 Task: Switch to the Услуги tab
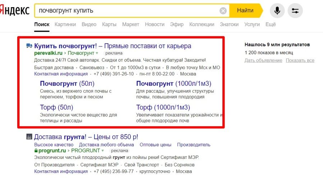click(252, 24)
